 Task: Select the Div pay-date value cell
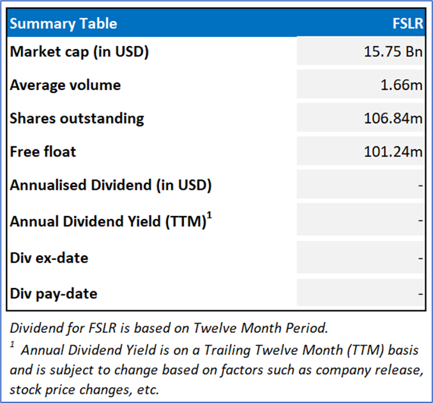pos(361,294)
